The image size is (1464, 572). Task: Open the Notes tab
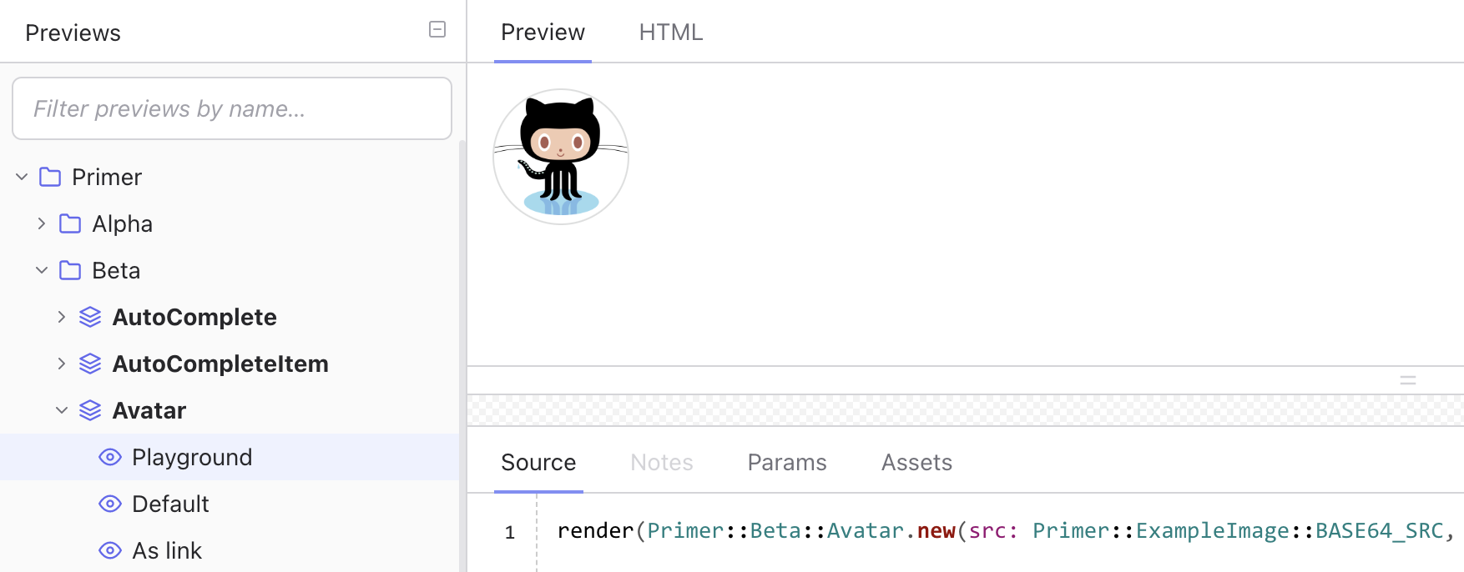click(662, 463)
